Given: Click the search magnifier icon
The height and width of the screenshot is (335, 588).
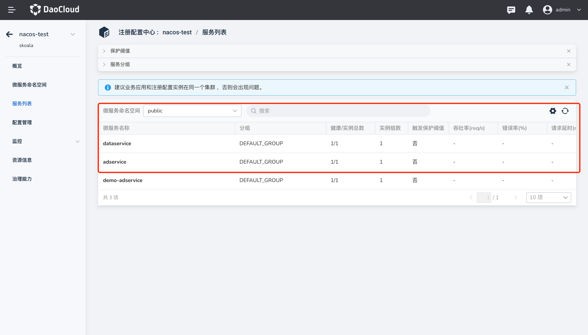Looking at the screenshot, I should (x=253, y=111).
